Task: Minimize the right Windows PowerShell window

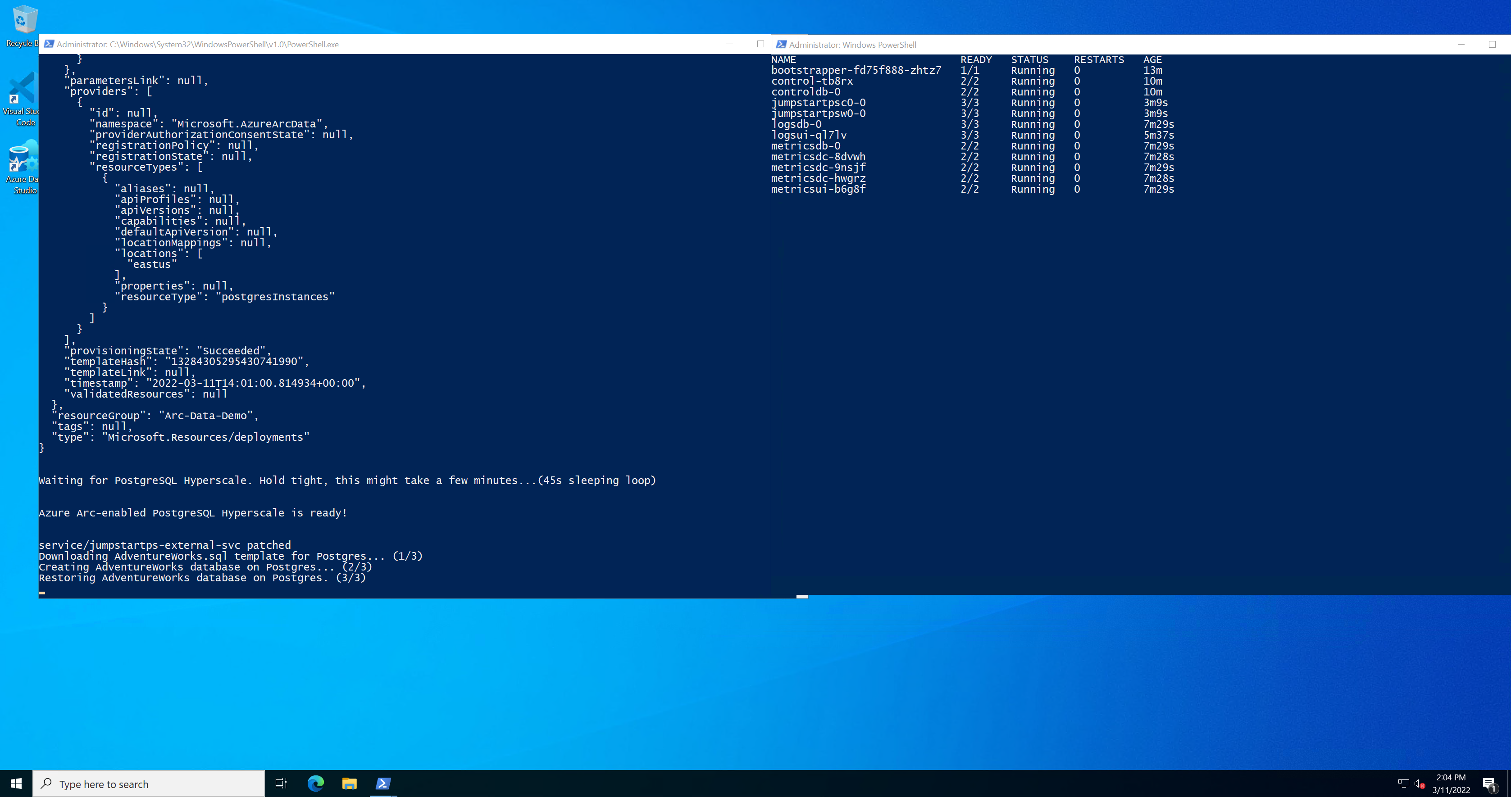Action: coord(1461,45)
